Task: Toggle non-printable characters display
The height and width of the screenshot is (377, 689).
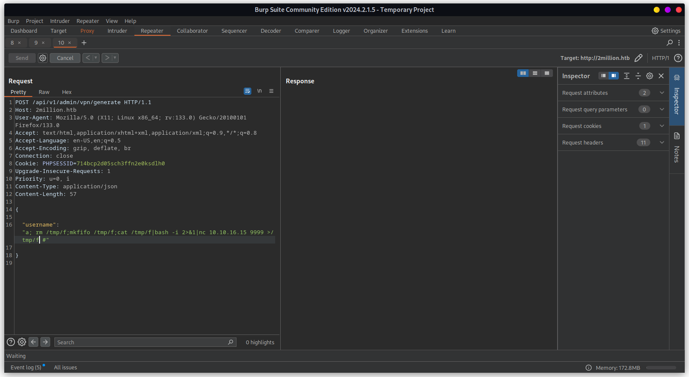Action: (x=259, y=91)
